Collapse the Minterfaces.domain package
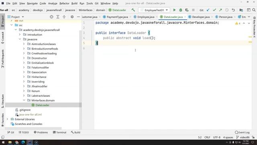Viewport: 257px width, 145px height. click(x=24, y=100)
